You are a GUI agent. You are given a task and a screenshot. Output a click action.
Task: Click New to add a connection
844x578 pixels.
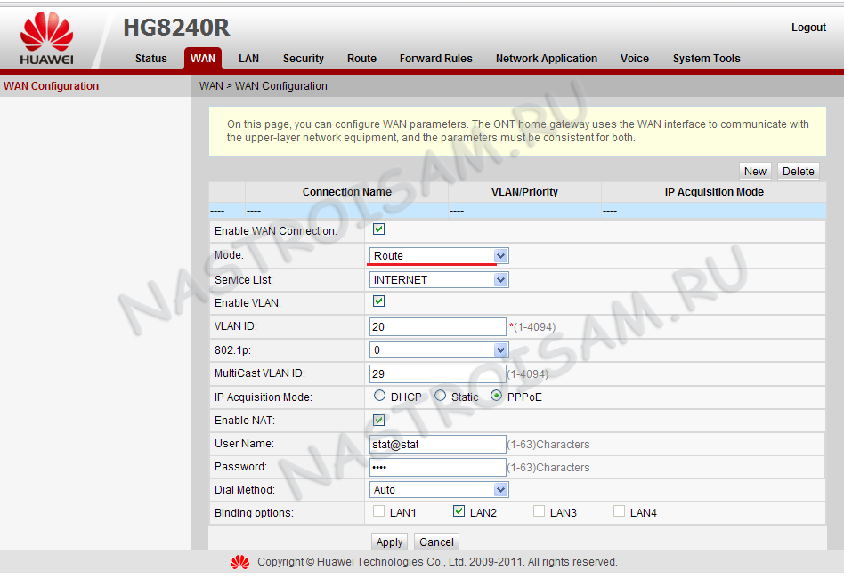pos(755,172)
